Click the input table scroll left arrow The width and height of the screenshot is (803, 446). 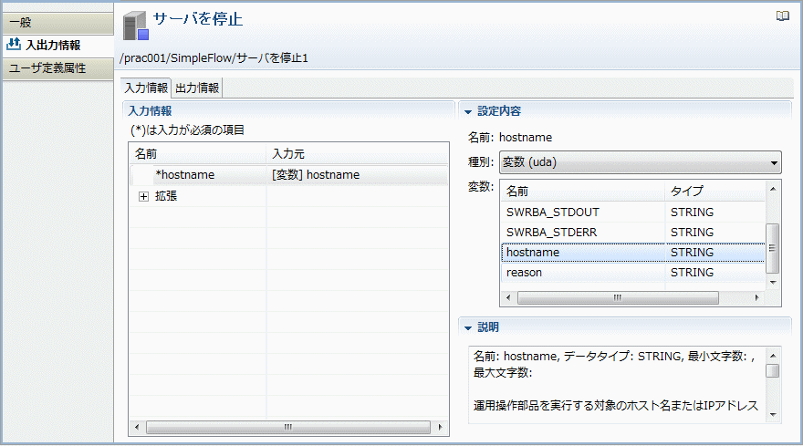(x=137, y=427)
